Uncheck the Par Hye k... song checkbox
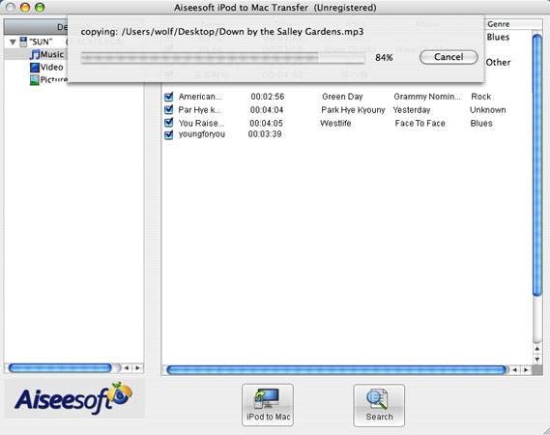 coord(169,110)
